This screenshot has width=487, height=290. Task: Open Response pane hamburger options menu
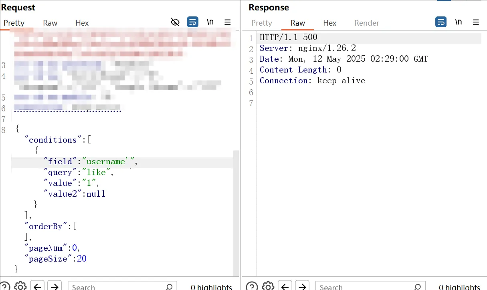click(x=476, y=22)
